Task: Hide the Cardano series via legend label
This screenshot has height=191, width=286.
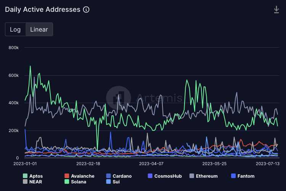Action: [x=122, y=176]
